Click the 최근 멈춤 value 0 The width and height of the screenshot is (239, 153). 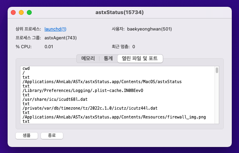pyautogui.click(x=134, y=47)
